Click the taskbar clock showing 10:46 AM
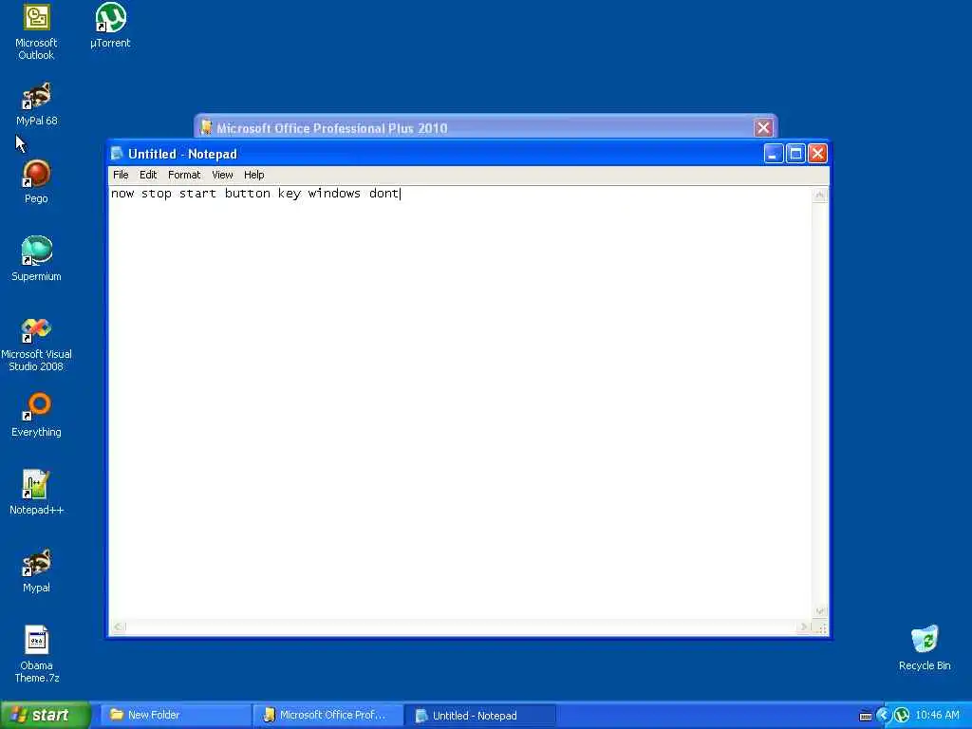This screenshot has width=972, height=729. (x=937, y=716)
